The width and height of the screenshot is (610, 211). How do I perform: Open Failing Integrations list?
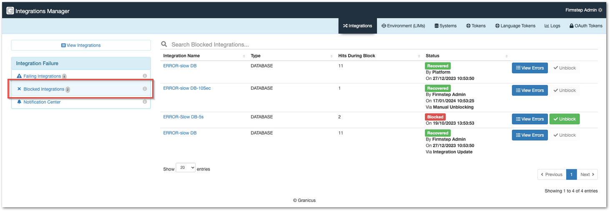click(x=42, y=76)
